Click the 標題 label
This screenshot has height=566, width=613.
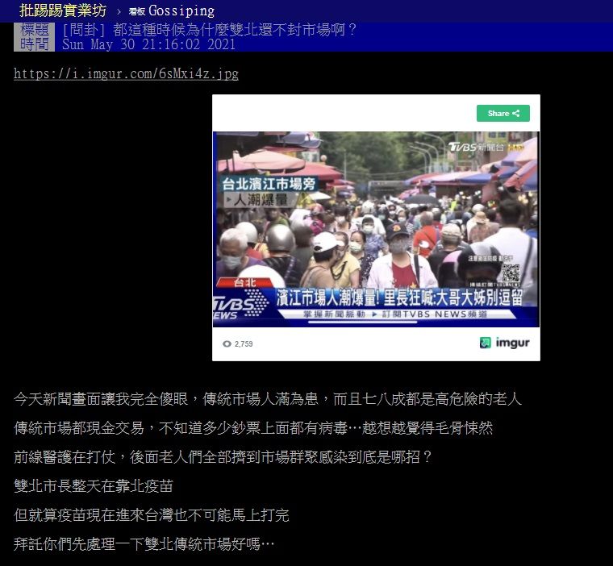(x=35, y=30)
